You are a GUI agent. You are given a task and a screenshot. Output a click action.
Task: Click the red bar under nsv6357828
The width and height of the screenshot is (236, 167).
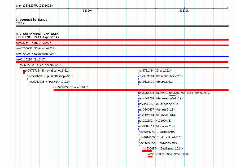(x=124, y=68)
